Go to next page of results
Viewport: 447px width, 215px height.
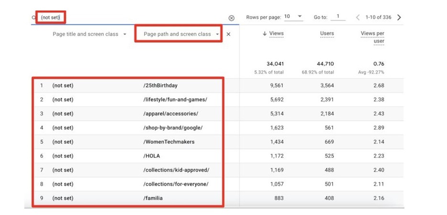(399, 17)
